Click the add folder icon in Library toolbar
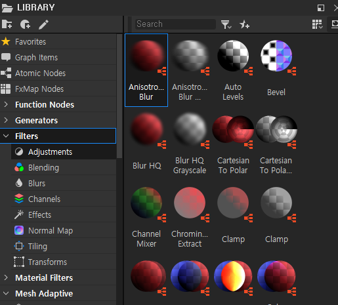The height and width of the screenshot is (305, 338). [7, 24]
